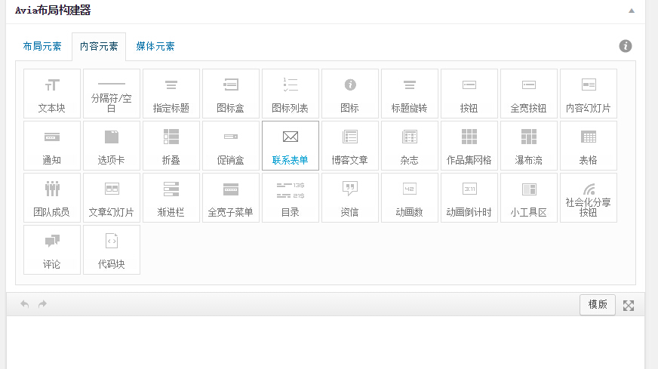Insert the 社会化分享按钮 social share element
Viewport: 658px width, 369px height.
pyautogui.click(x=588, y=198)
